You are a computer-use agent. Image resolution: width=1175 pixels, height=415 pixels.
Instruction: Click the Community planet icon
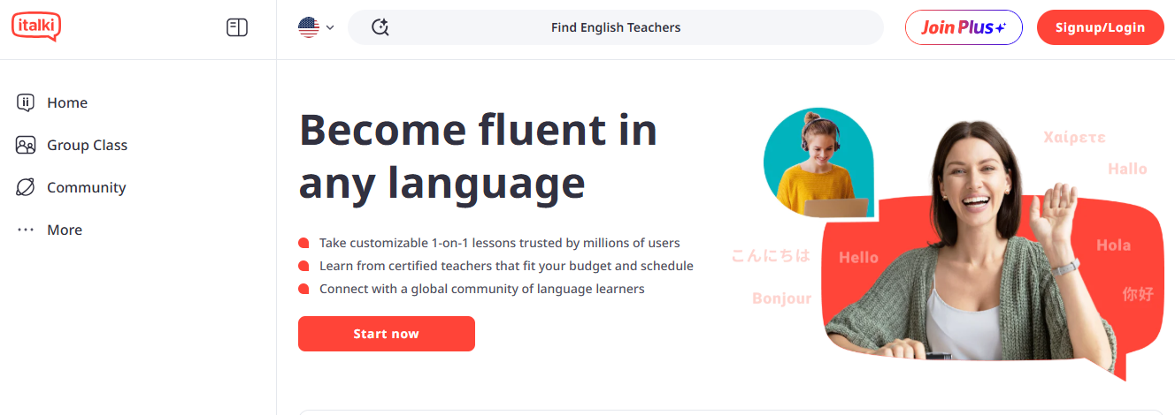(x=26, y=187)
